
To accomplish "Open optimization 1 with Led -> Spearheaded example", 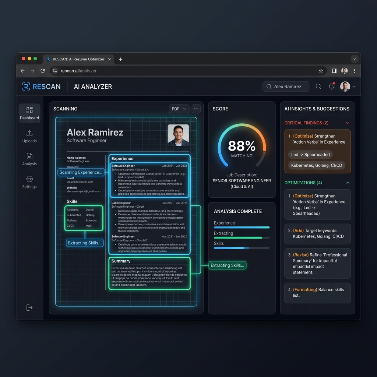I will coord(317,205).
